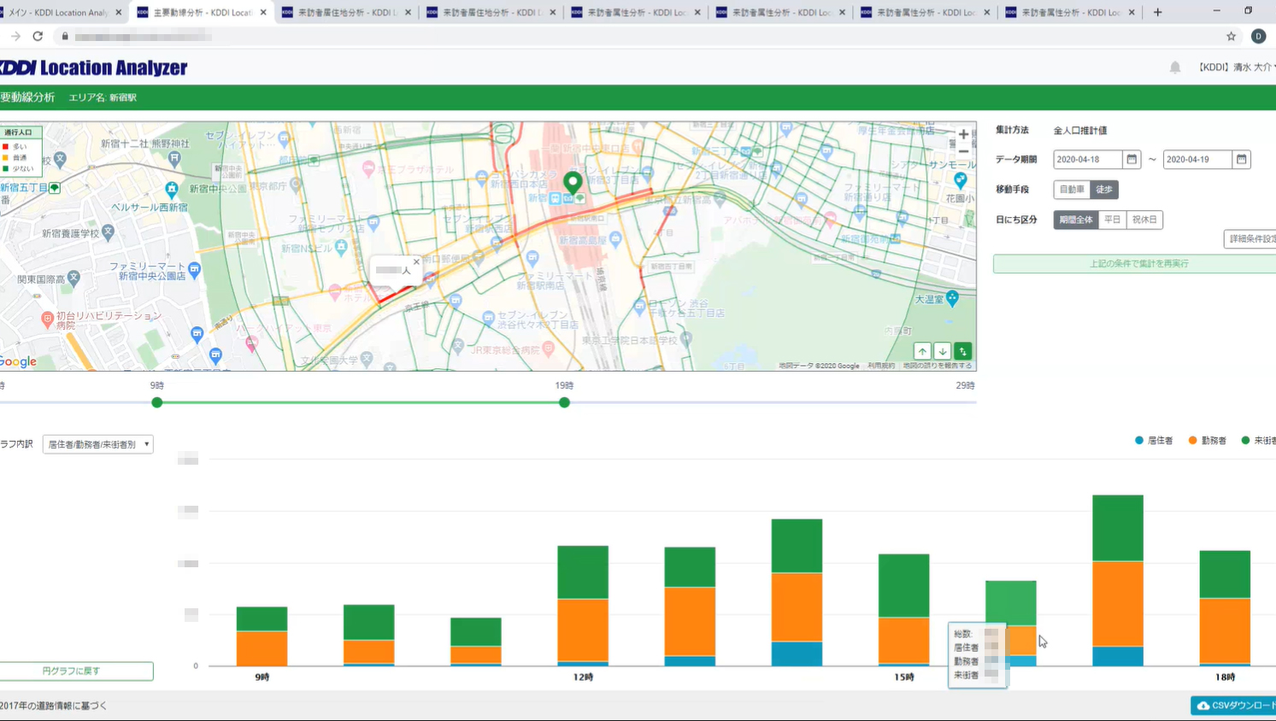Open the user account menu 清水 大介
The height and width of the screenshot is (721, 1276).
tap(1236, 67)
